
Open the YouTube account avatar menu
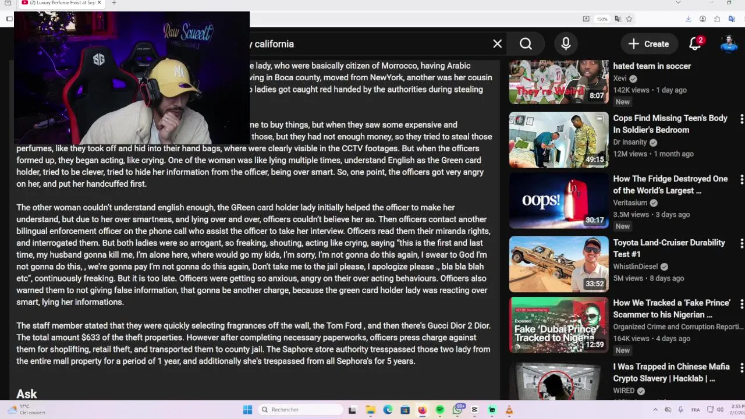[729, 44]
